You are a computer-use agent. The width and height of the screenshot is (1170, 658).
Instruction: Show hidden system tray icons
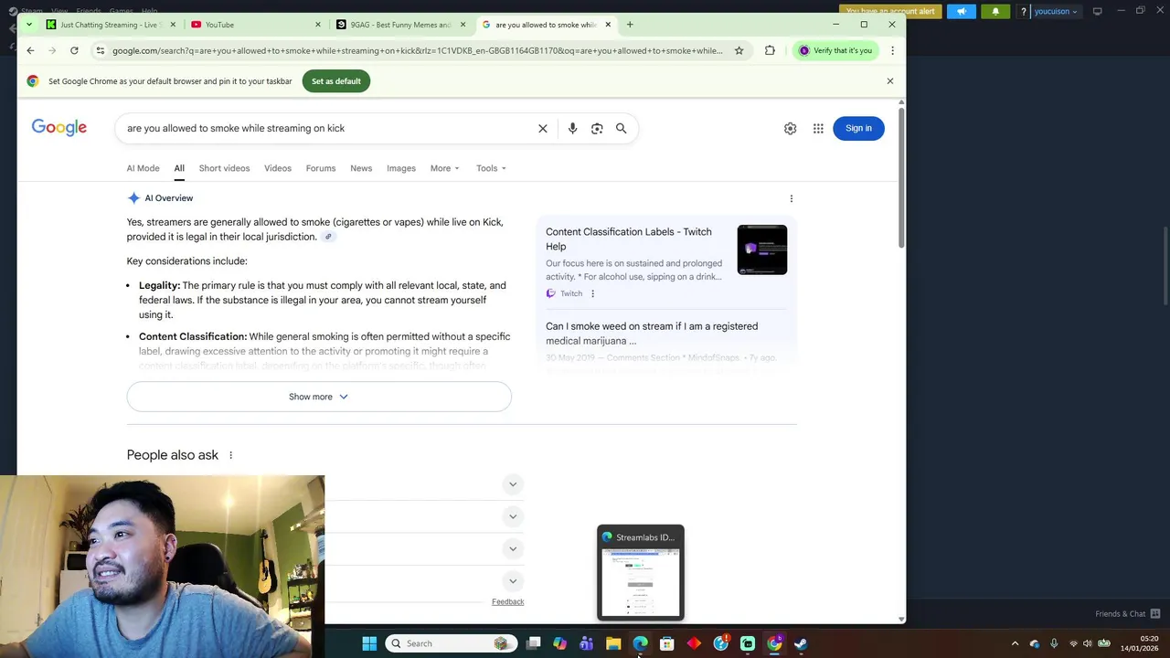coord(1015,643)
